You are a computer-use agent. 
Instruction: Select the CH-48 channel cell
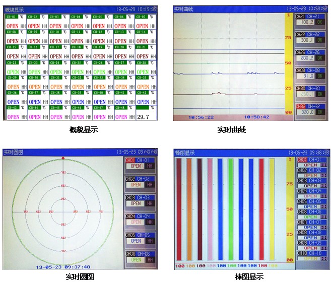[124, 114]
